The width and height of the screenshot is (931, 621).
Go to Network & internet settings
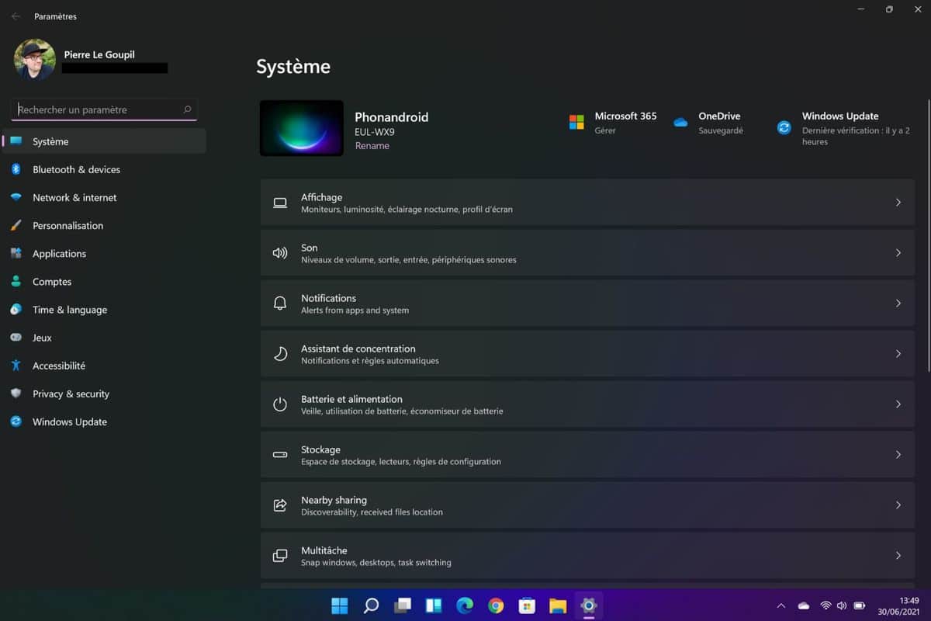[105, 197]
